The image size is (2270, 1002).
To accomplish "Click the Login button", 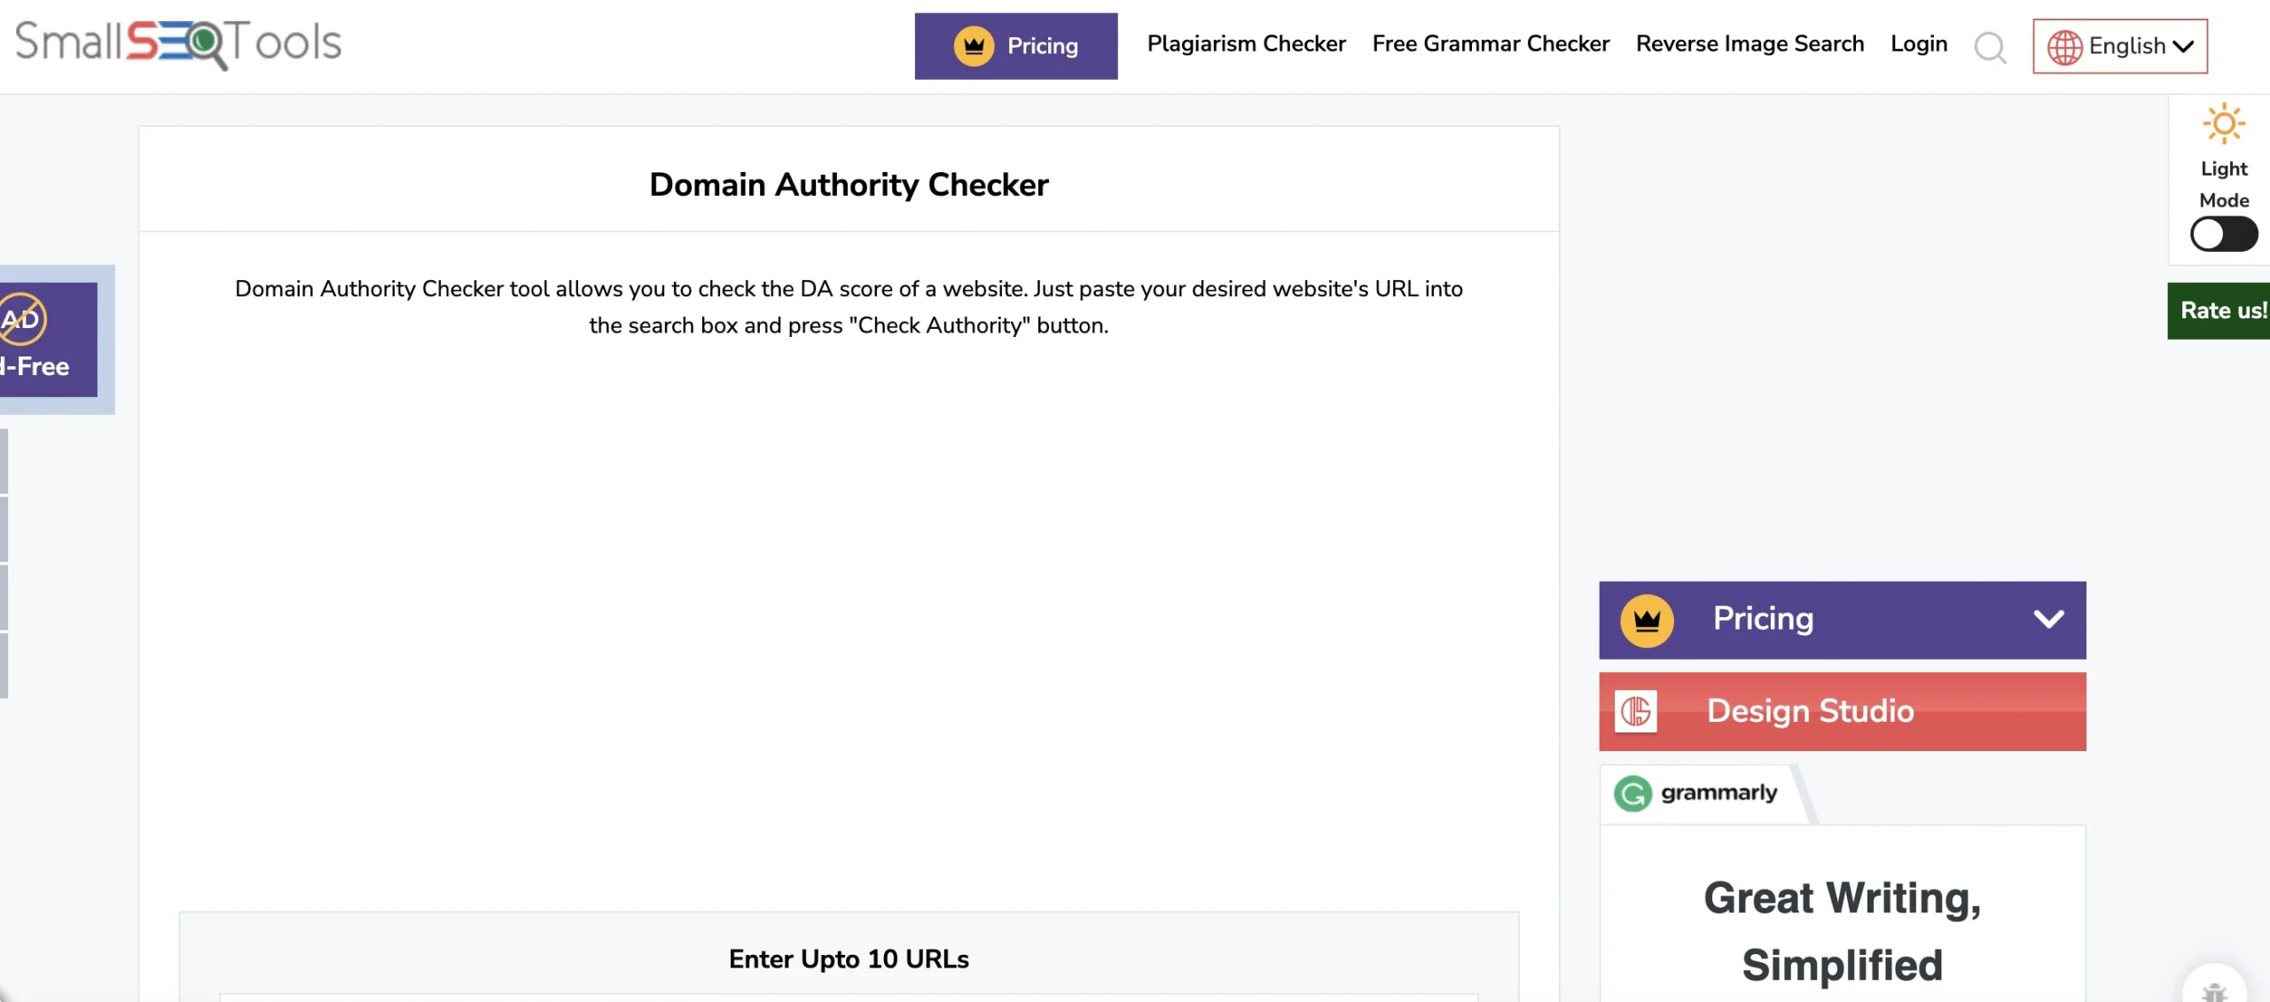I will (x=1918, y=43).
